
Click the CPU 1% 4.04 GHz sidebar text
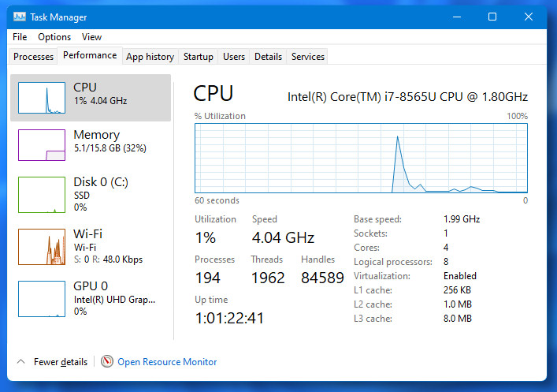(x=100, y=101)
